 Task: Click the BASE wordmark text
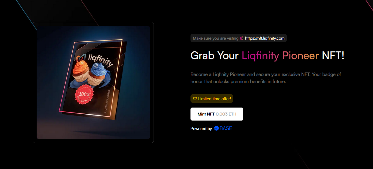pos(226,129)
